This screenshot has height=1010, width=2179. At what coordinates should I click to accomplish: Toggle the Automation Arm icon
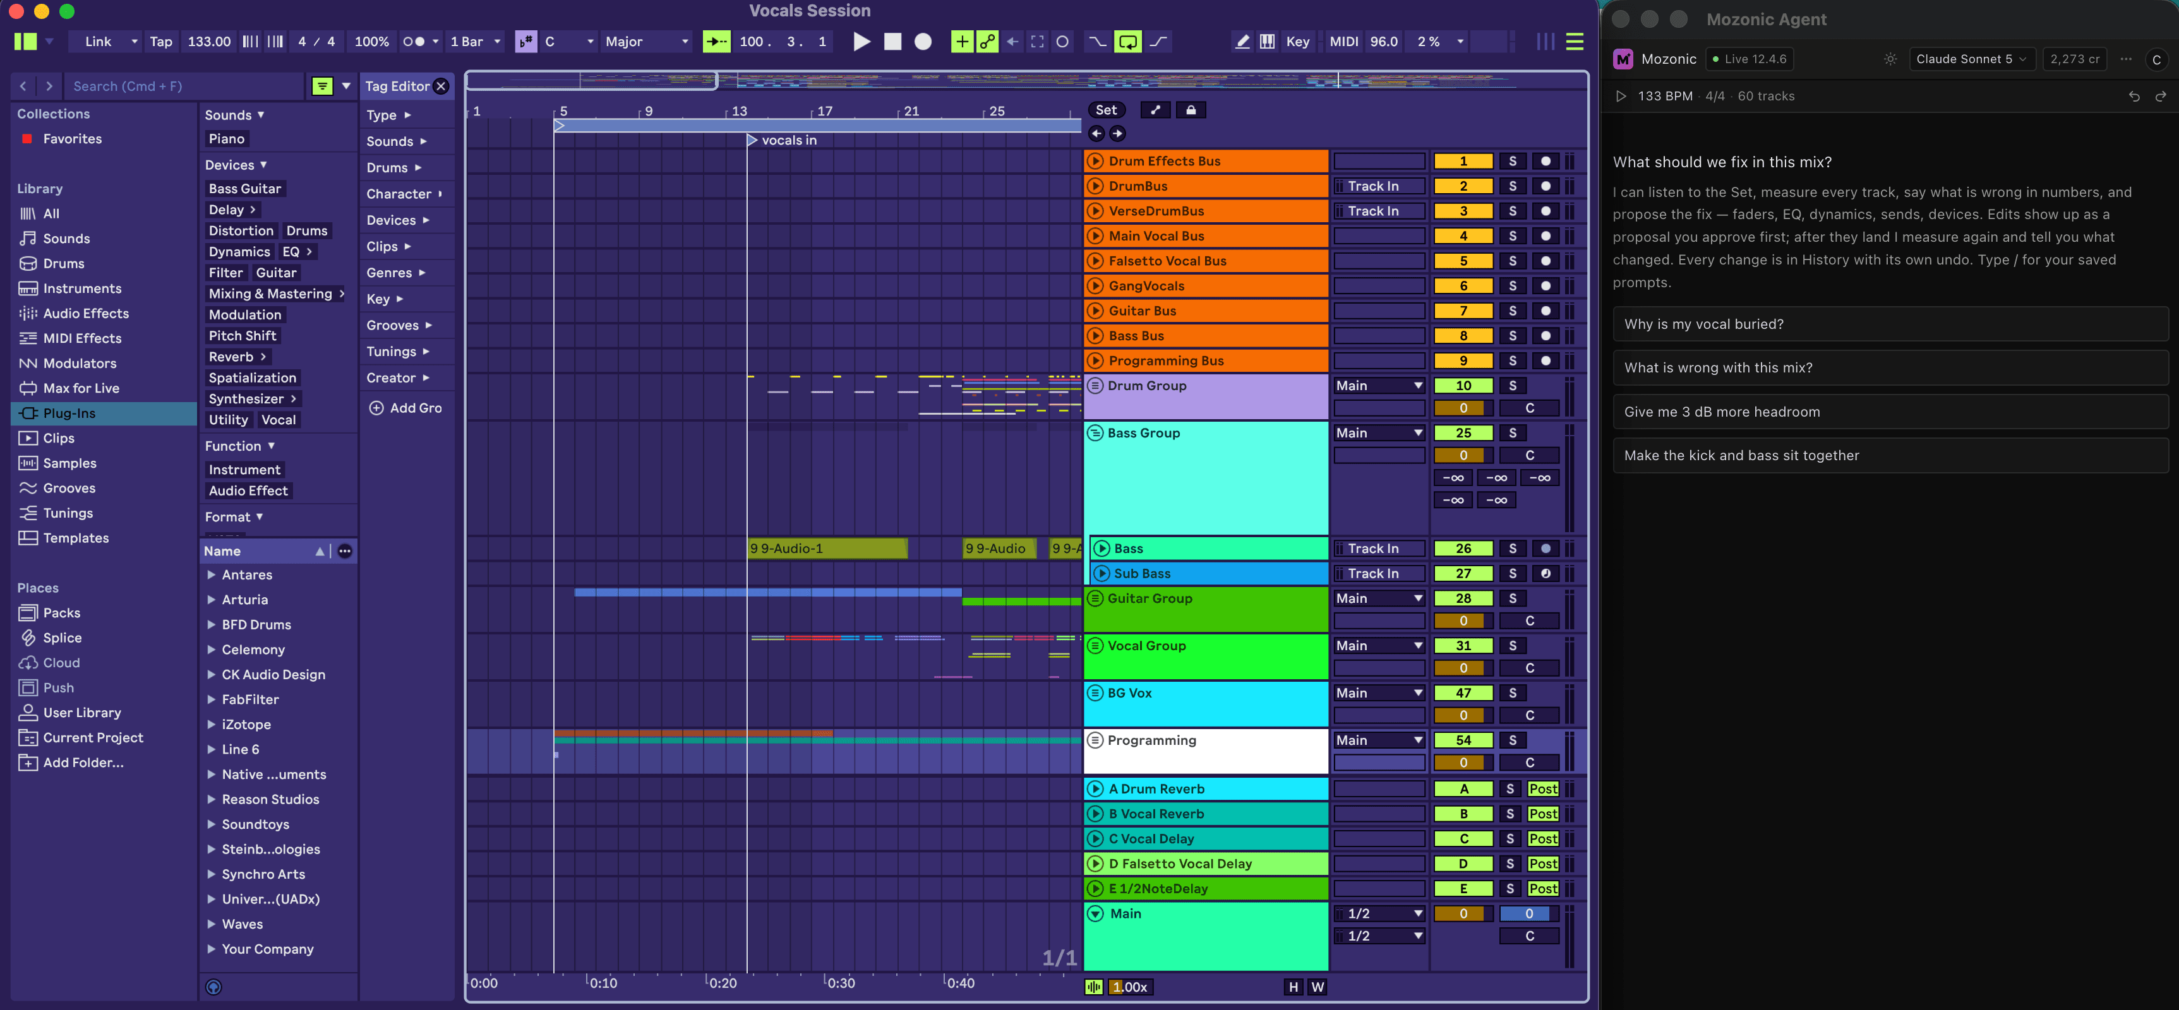(987, 42)
